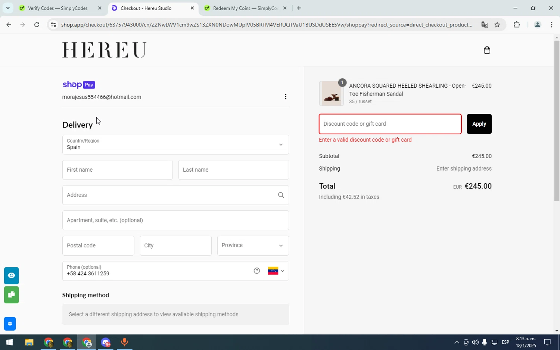Open the Chrome three-dot menu
560x350 pixels.
tap(552, 25)
